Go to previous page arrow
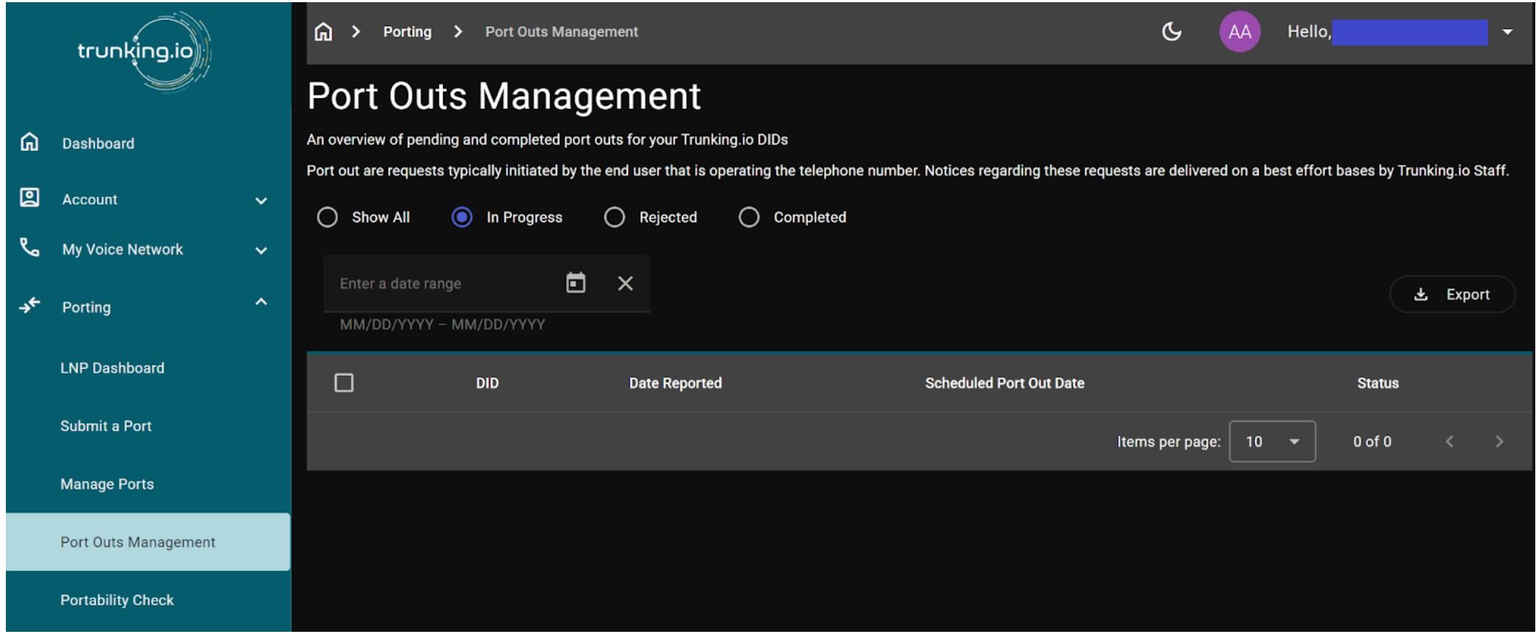 pos(1449,441)
